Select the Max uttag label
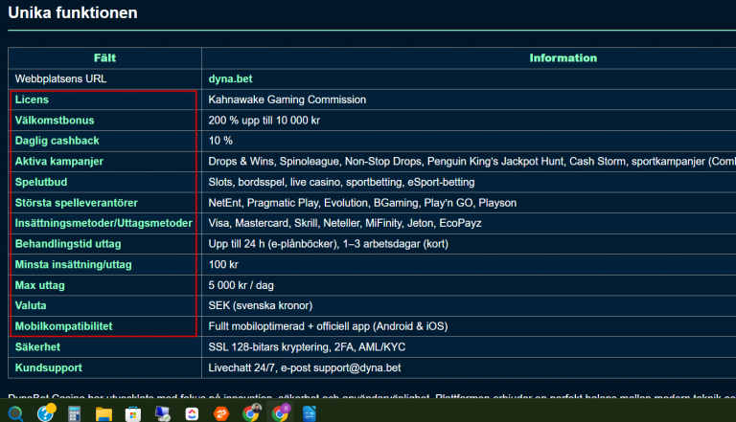The width and height of the screenshot is (736, 422). pos(40,285)
